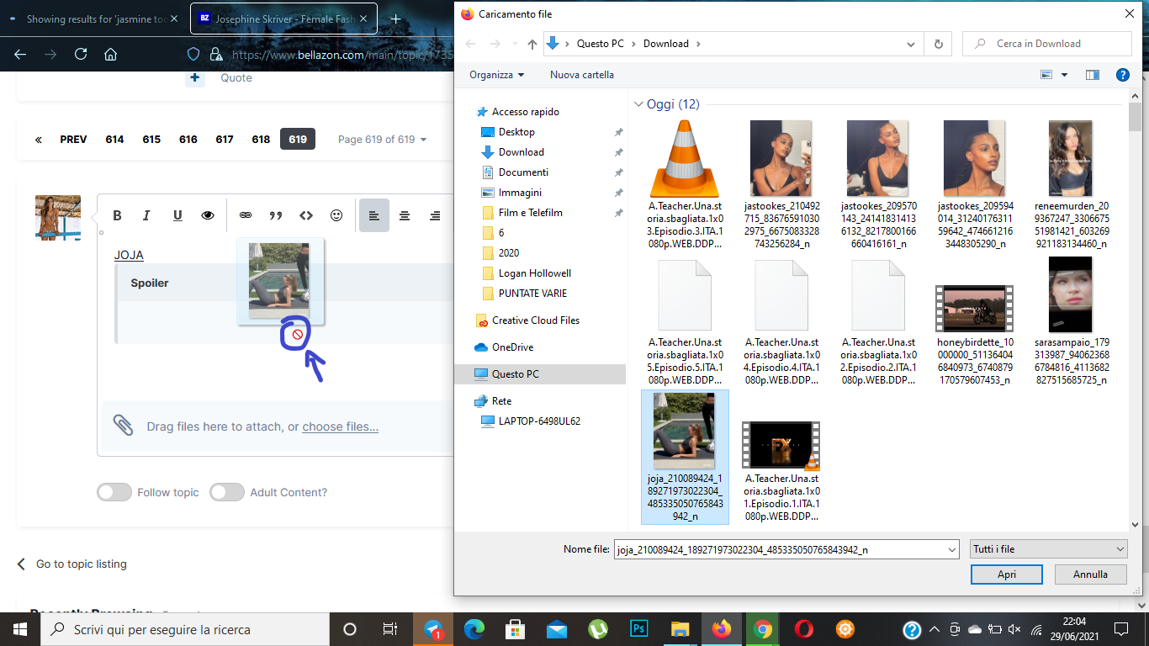Select Desktop in Accesso rapido
1149x646 pixels.
tap(516, 132)
